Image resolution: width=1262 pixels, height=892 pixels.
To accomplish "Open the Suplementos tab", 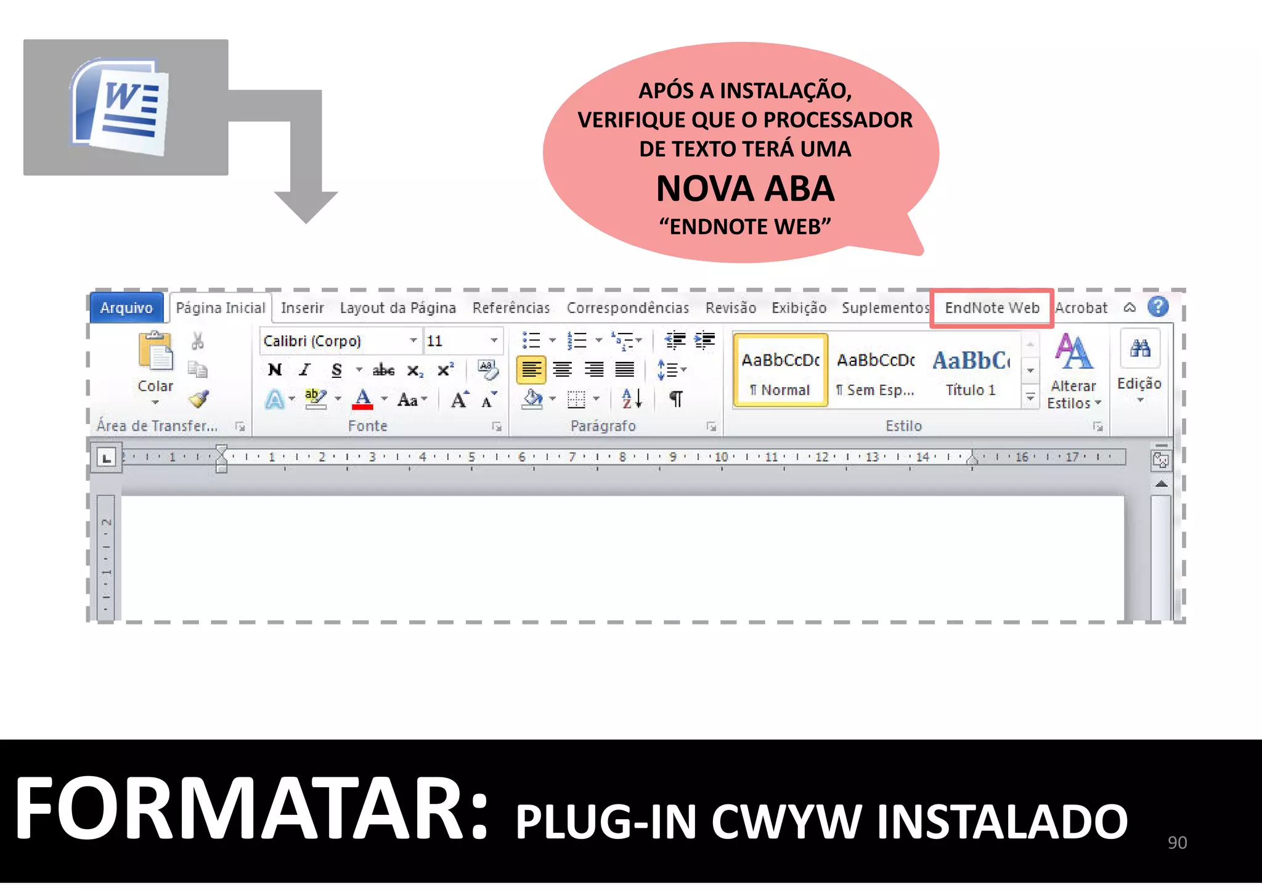I will [885, 308].
